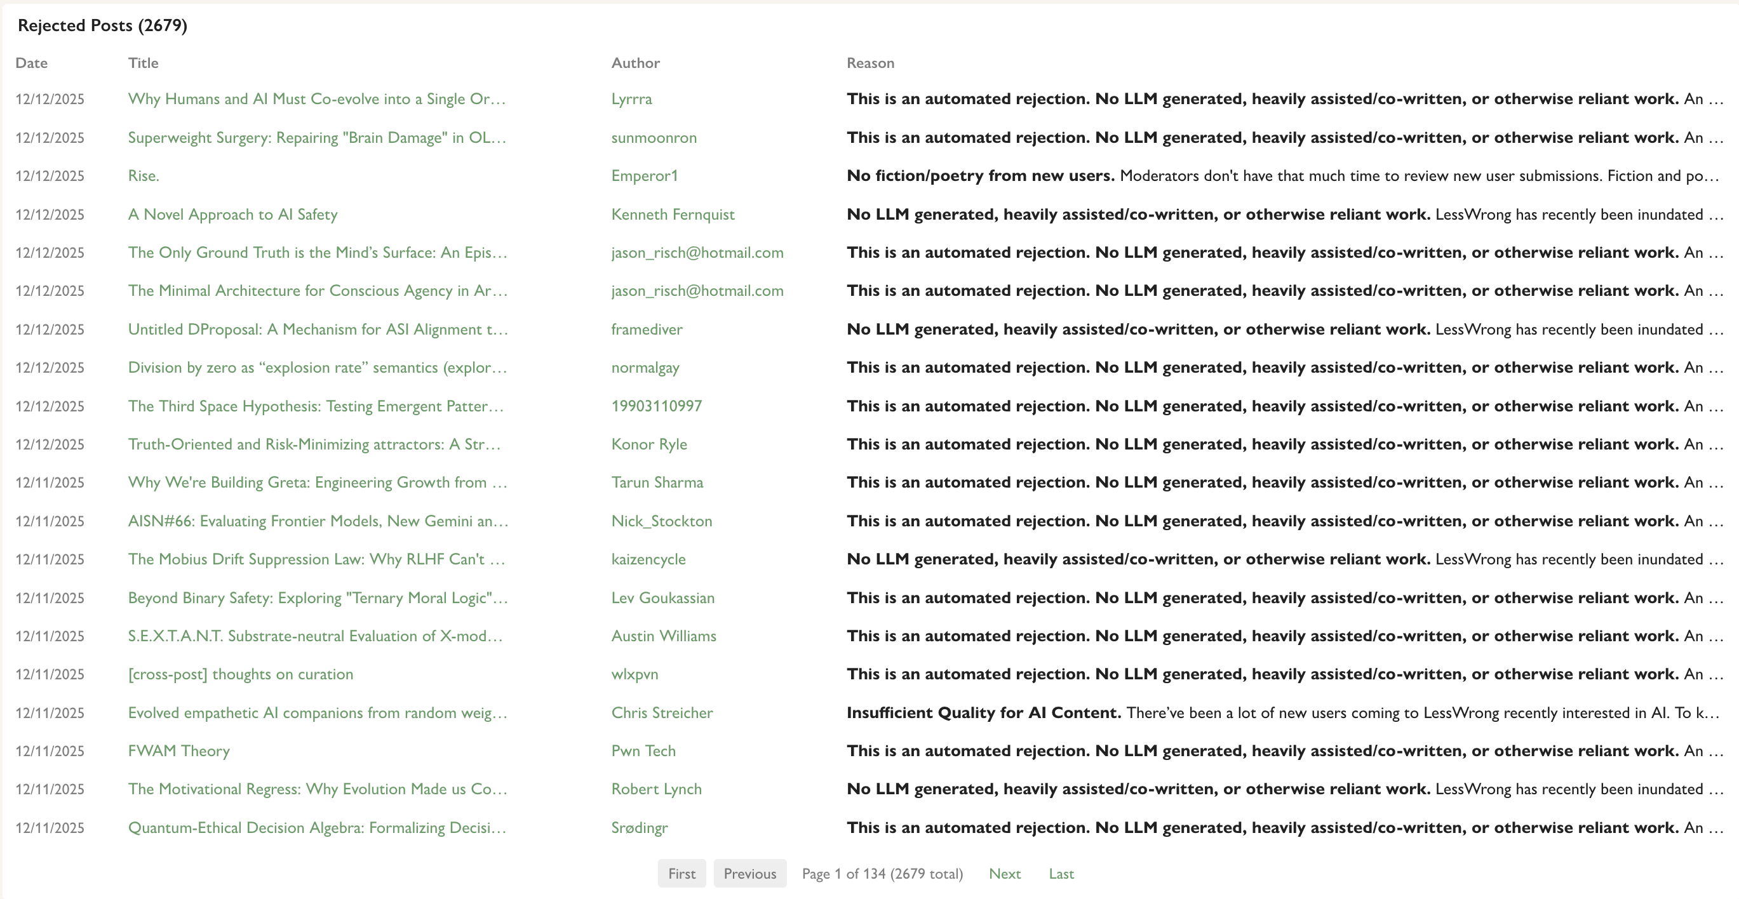View the author profile normalgay
The image size is (1739, 899).
coord(645,368)
